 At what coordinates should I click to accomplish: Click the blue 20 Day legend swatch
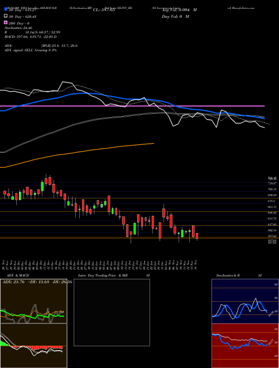(x=6, y=9)
